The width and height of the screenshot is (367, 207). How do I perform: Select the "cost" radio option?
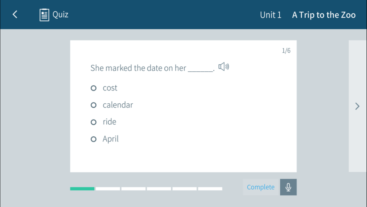(94, 88)
